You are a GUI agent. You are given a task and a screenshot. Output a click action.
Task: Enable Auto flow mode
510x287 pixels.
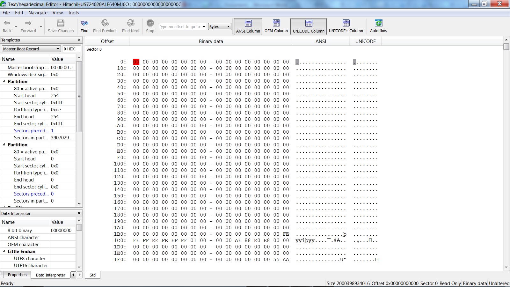[378, 26]
